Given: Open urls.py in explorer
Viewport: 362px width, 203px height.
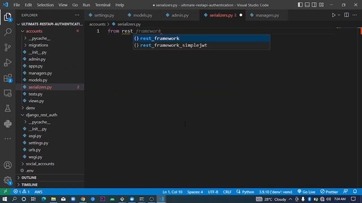Looking at the screenshot, I should [50, 150].
